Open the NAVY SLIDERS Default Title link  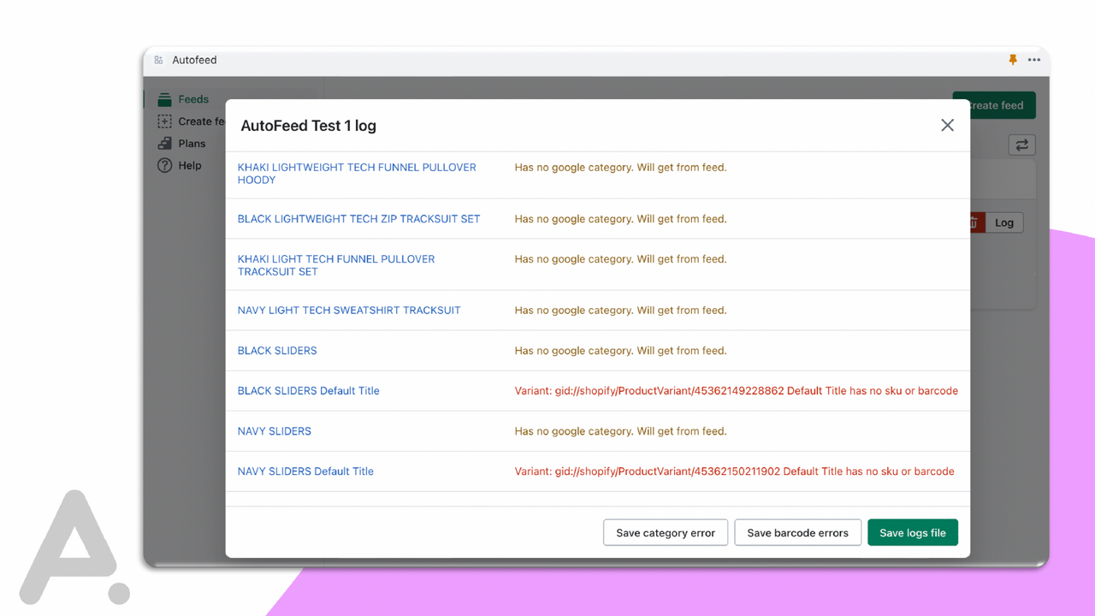305,471
